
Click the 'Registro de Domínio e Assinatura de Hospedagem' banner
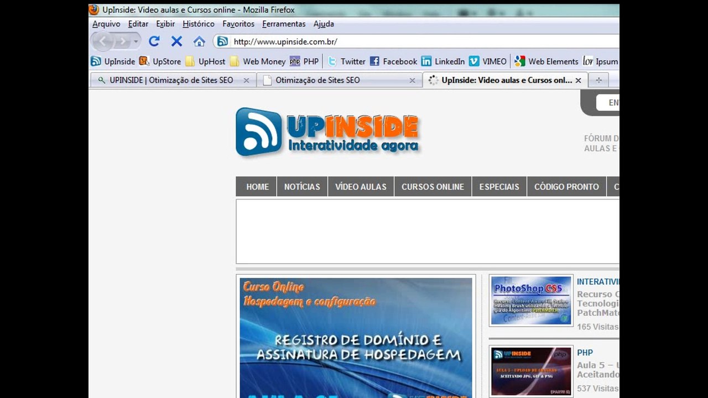pyautogui.click(x=356, y=338)
